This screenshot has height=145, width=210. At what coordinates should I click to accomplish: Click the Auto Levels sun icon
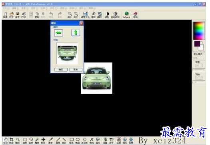pyautogui.click(x=115, y=15)
